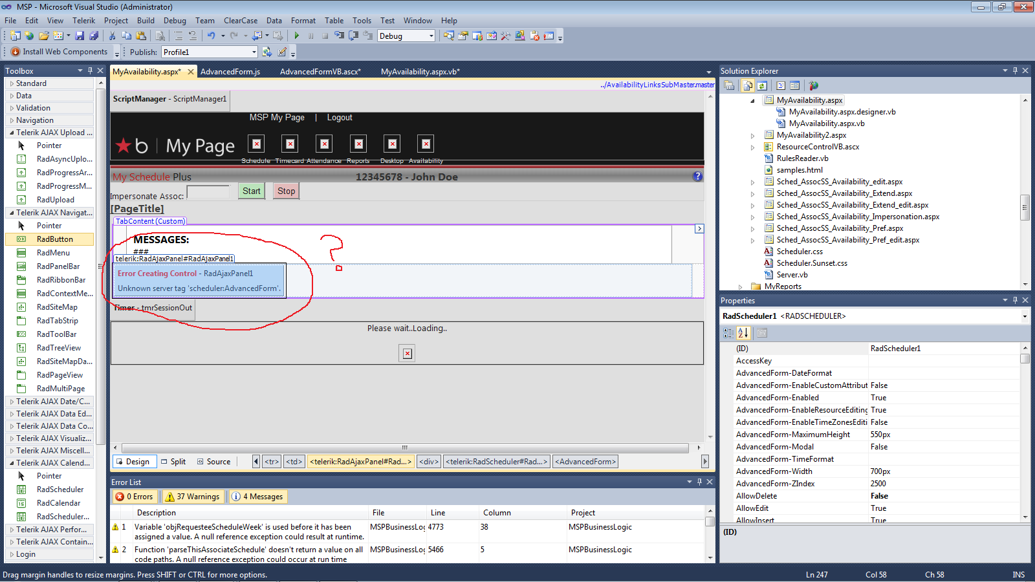Click the Stop button
The image size is (1035, 582).
click(x=286, y=191)
